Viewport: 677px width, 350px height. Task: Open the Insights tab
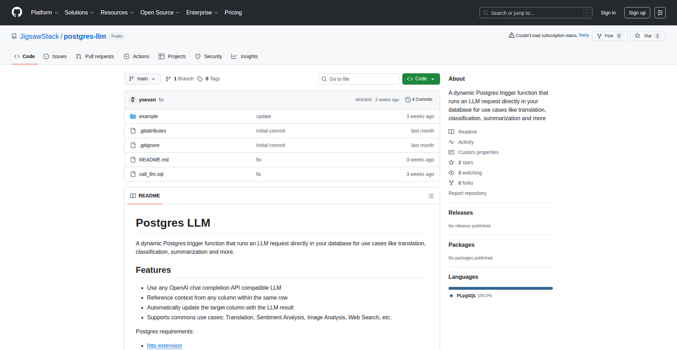click(244, 56)
